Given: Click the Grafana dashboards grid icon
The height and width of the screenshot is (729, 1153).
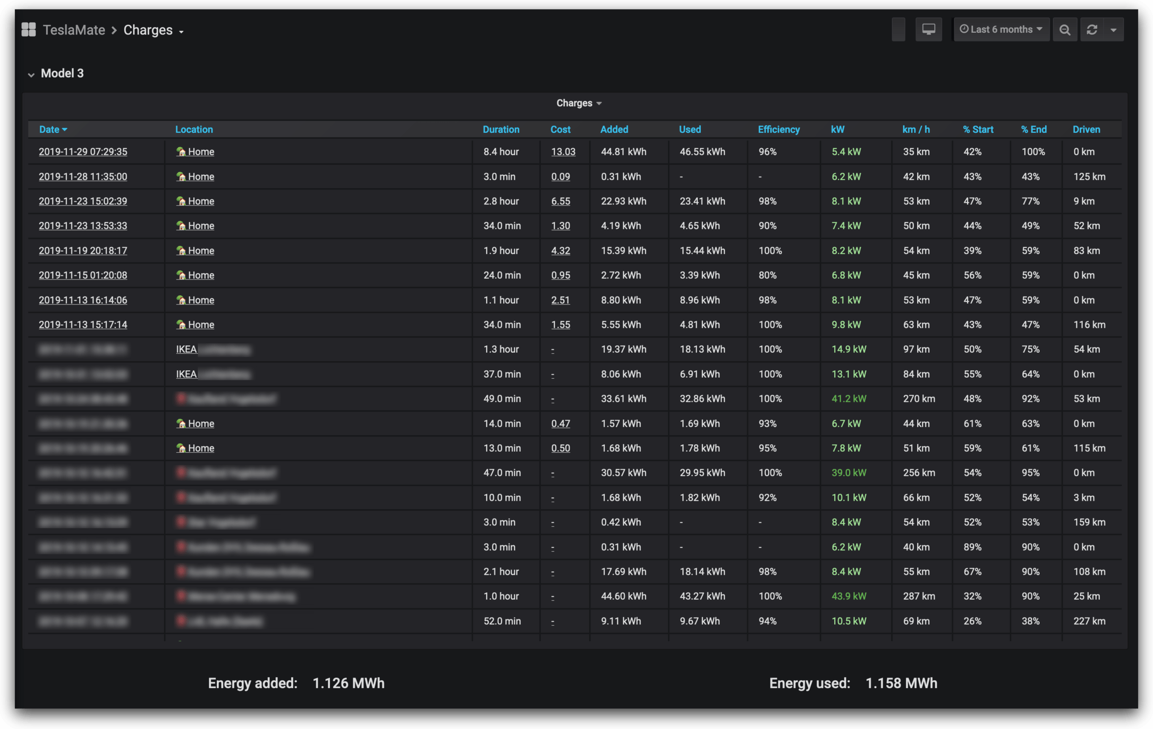Looking at the screenshot, I should (x=29, y=30).
